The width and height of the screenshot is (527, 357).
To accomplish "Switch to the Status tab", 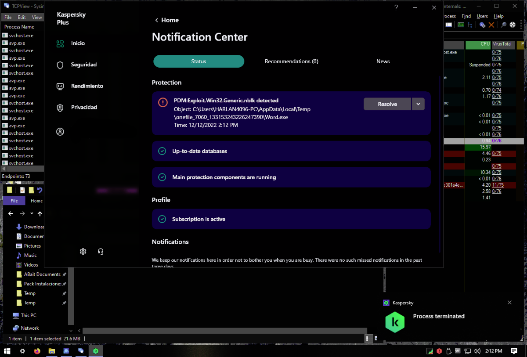I will [199, 61].
